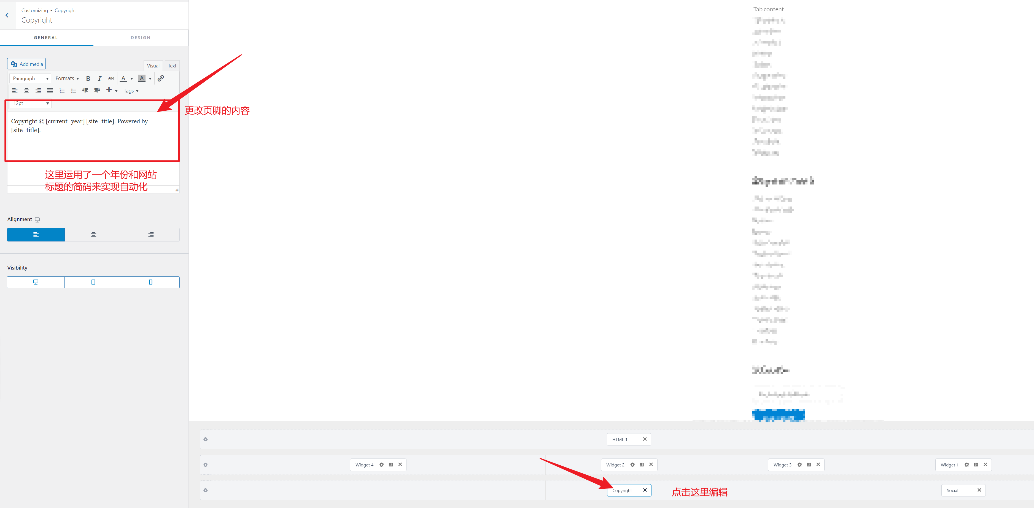1034x508 pixels.
Task: Click the Bold formatting icon
Action: pos(87,79)
